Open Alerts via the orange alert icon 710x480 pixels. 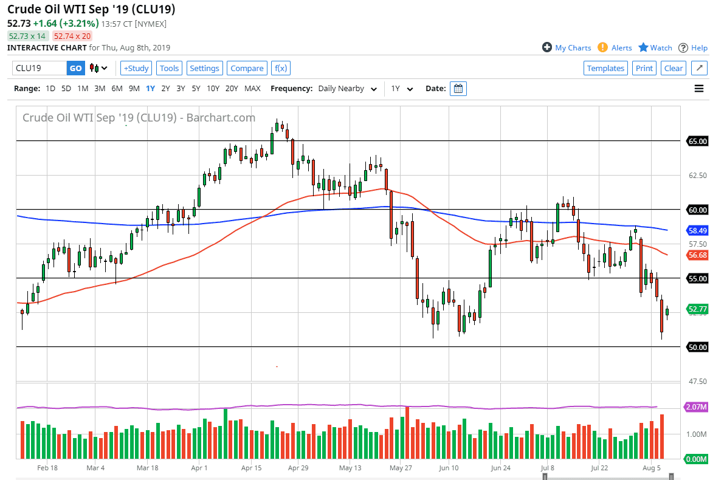tap(602, 47)
